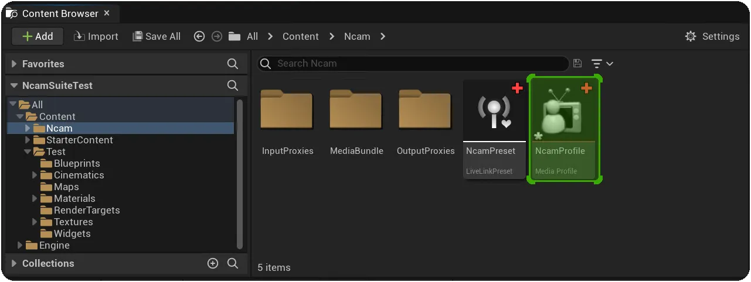This screenshot has width=751, height=282.
Task: Collapse the NcamSuiteTest section
Action: click(x=14, y=85)
